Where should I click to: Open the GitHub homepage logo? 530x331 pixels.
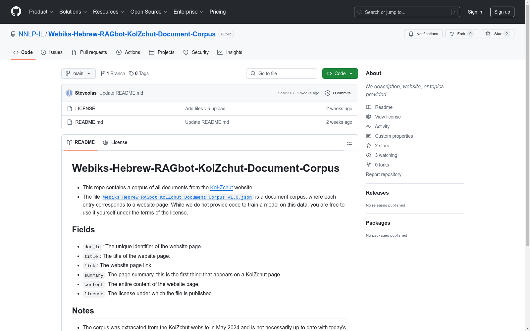pos(16,12)
